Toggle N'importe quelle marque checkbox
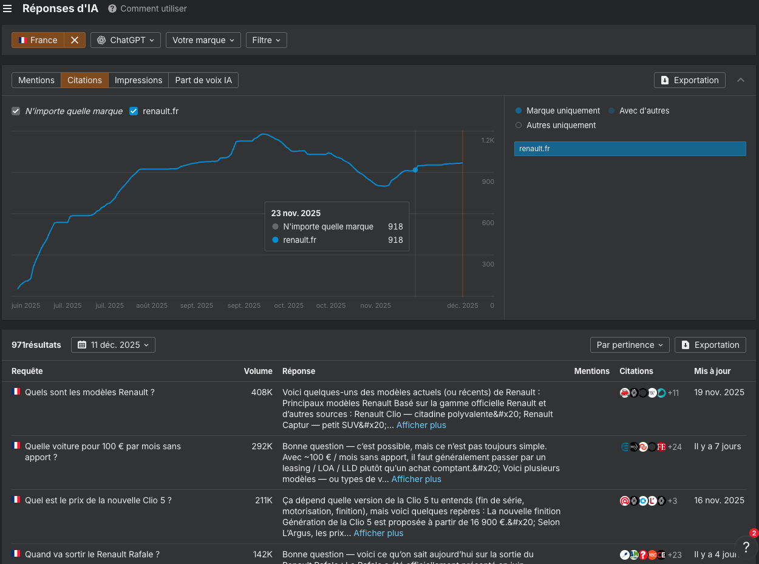Screen dimensions: 759x564 [x=16, y=111]
